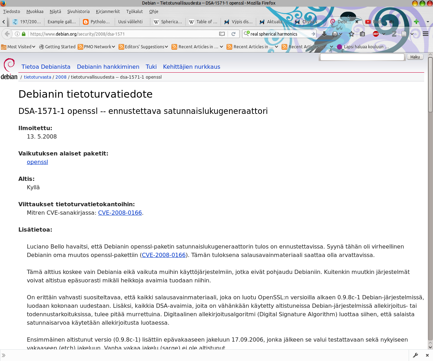Viewport: 433px width, 361px height.
Task: Focus the Debian site search field
Action: (x=362, y=57)
